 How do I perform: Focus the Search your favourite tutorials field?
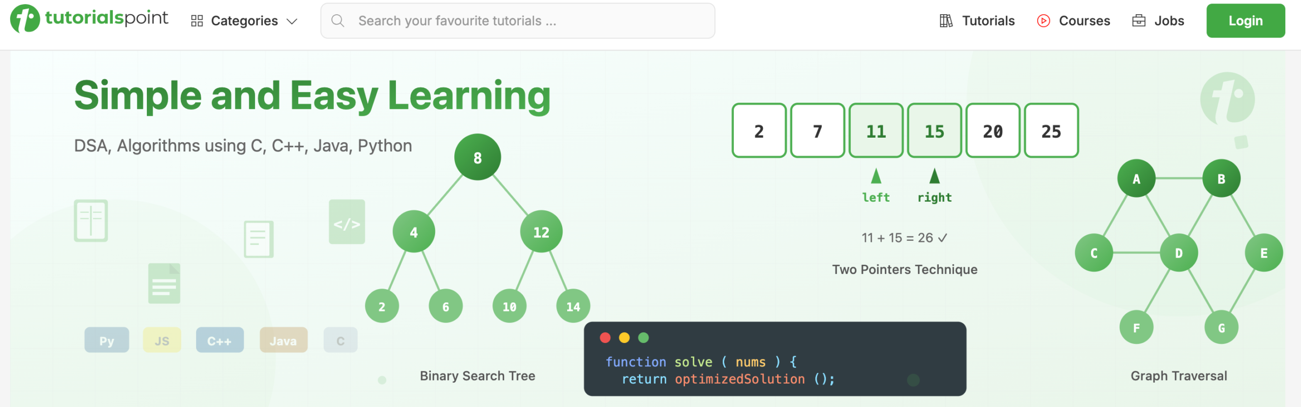[x=517, y=21]
